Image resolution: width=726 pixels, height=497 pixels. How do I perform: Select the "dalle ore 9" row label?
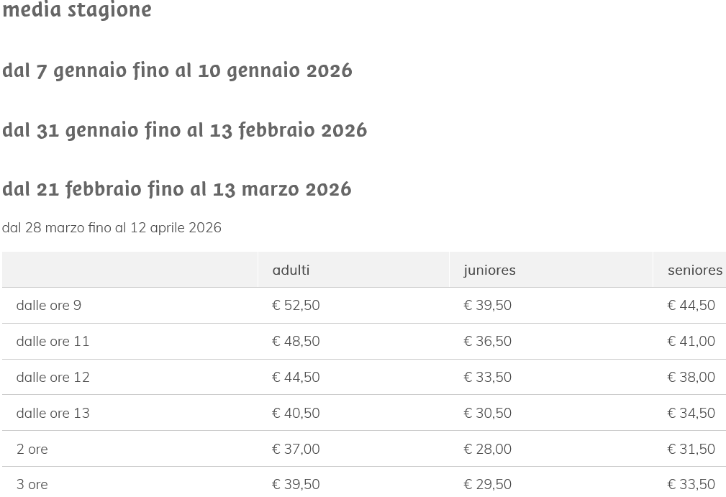pos(48,305)
